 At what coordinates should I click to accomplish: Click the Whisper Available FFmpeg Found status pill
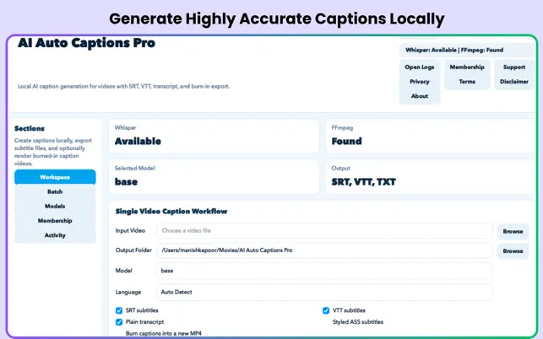(x=466, y=50)
